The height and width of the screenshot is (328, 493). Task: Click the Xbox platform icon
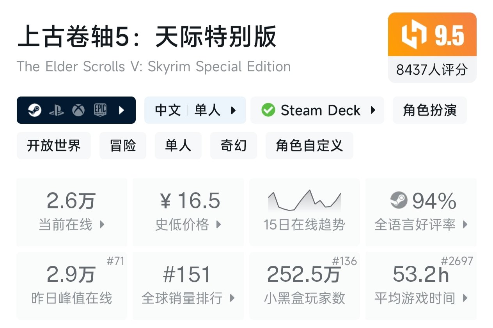point(78,111)
